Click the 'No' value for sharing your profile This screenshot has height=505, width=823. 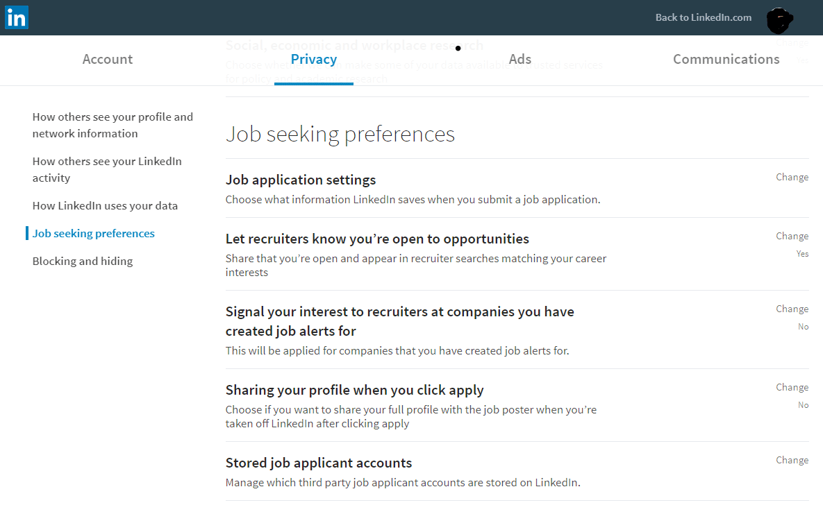[x=803, y=405]
